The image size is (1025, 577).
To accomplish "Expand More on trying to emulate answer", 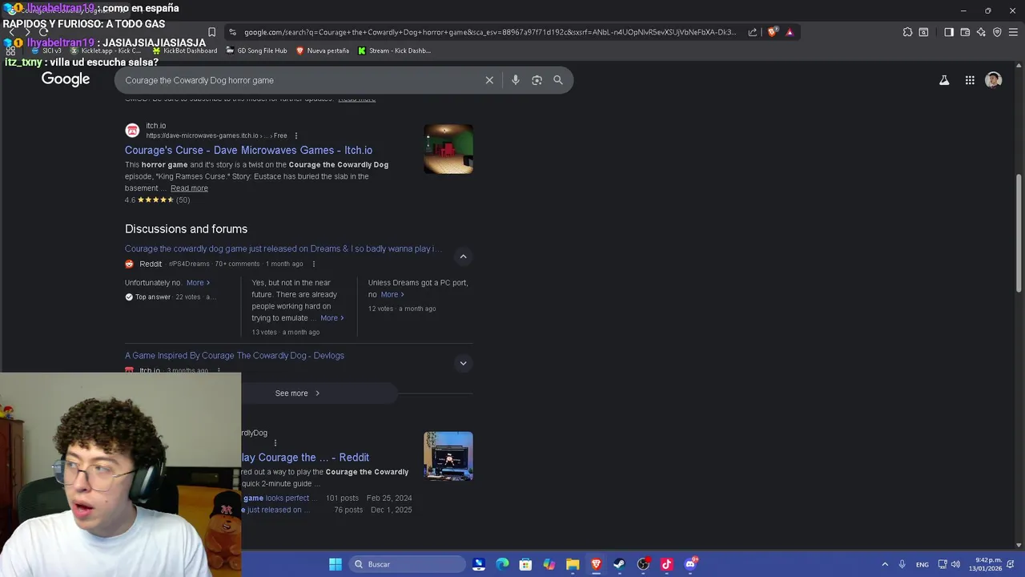I will [x=332, y=318].
